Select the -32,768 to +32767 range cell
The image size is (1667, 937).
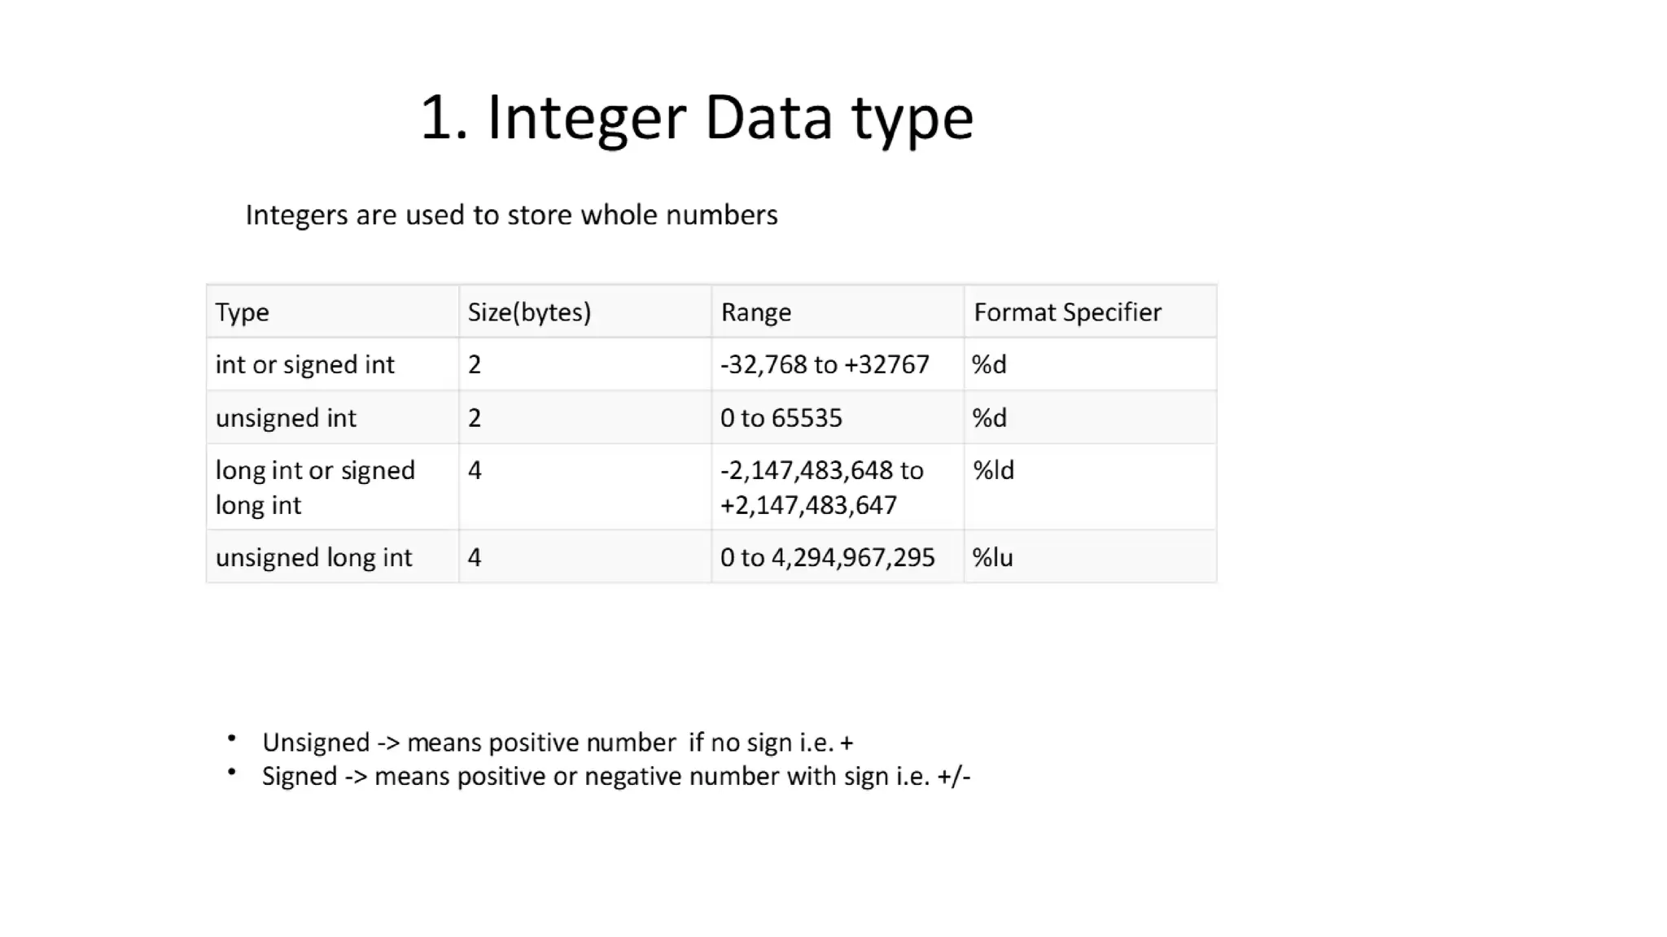click(838, 364)
